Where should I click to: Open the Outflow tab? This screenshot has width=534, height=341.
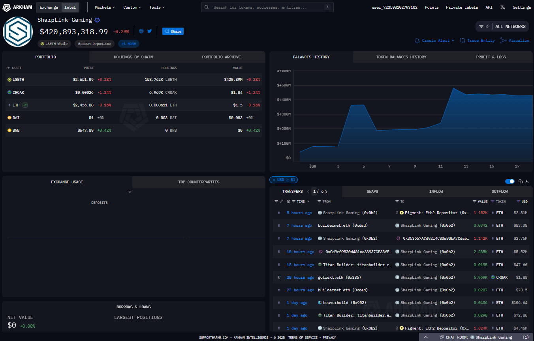500,192
